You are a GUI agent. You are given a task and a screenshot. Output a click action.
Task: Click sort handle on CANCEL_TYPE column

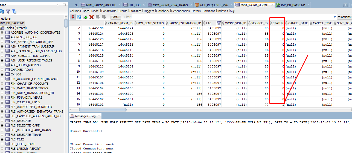311,23
